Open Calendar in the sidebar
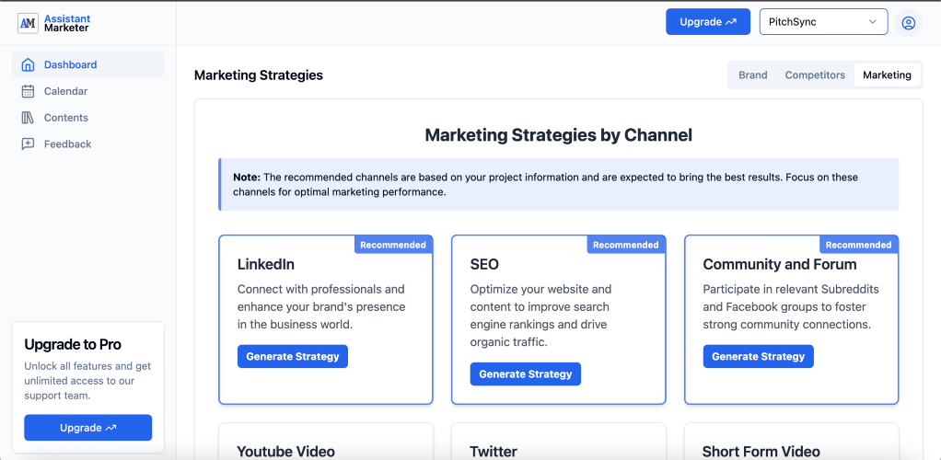The width and height of the screenshot is (941, 460). [88, 91]
